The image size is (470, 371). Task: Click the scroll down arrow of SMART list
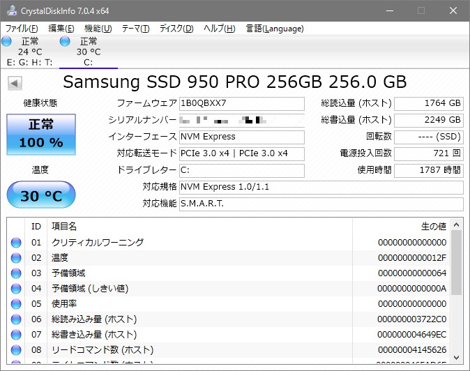pos(456,357)
